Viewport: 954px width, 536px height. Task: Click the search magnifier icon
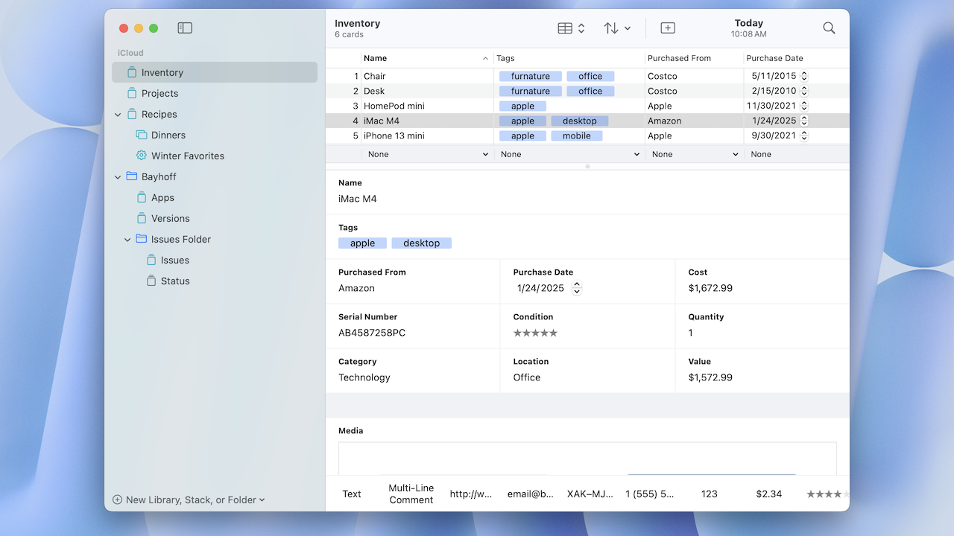point(829,28)
